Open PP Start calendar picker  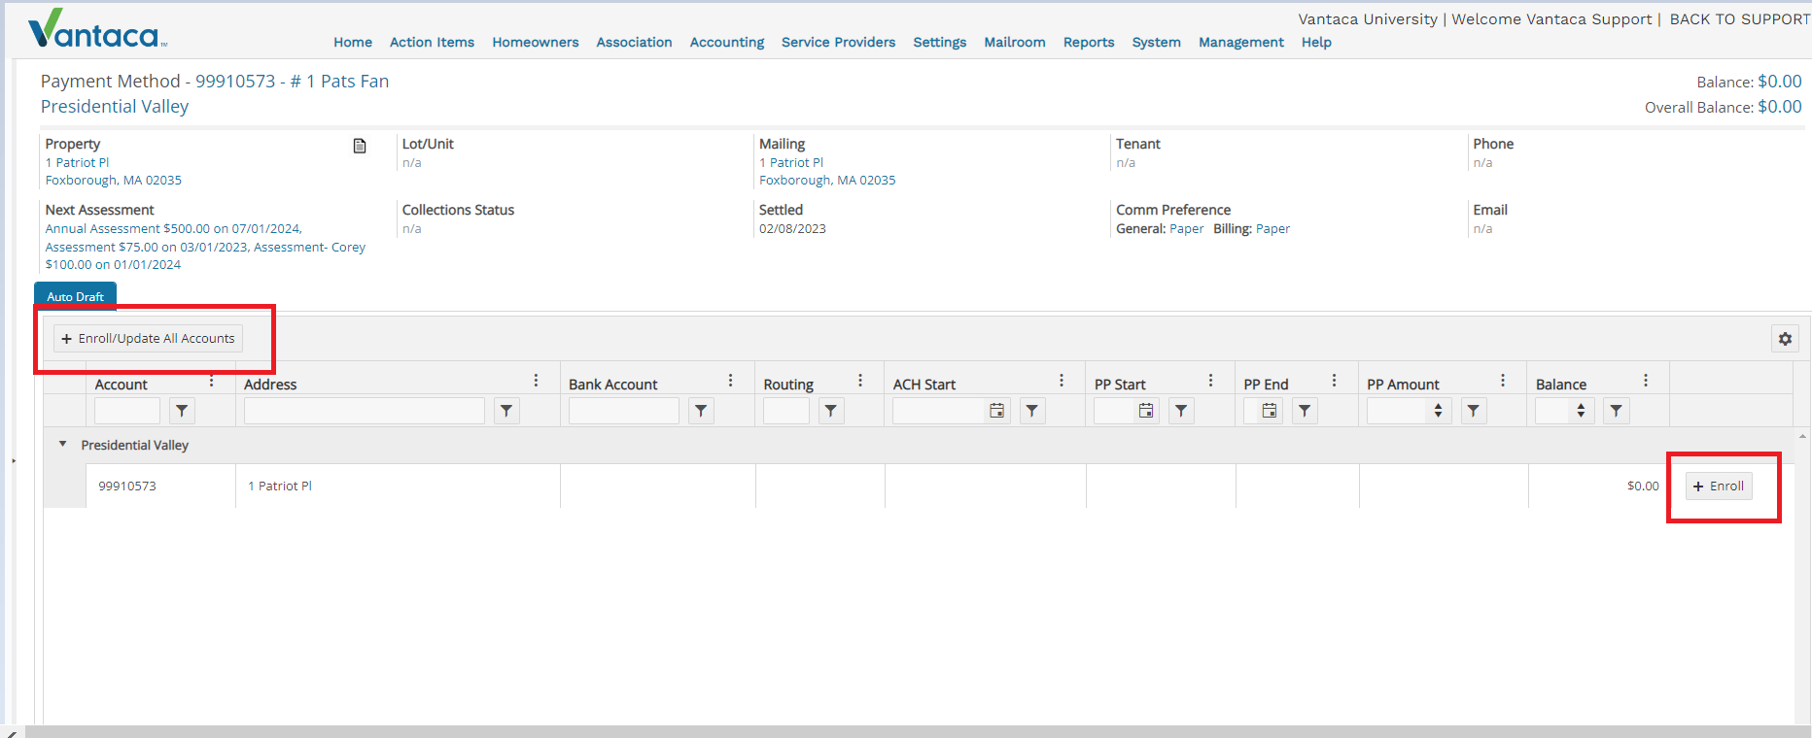click(1147, 411)
